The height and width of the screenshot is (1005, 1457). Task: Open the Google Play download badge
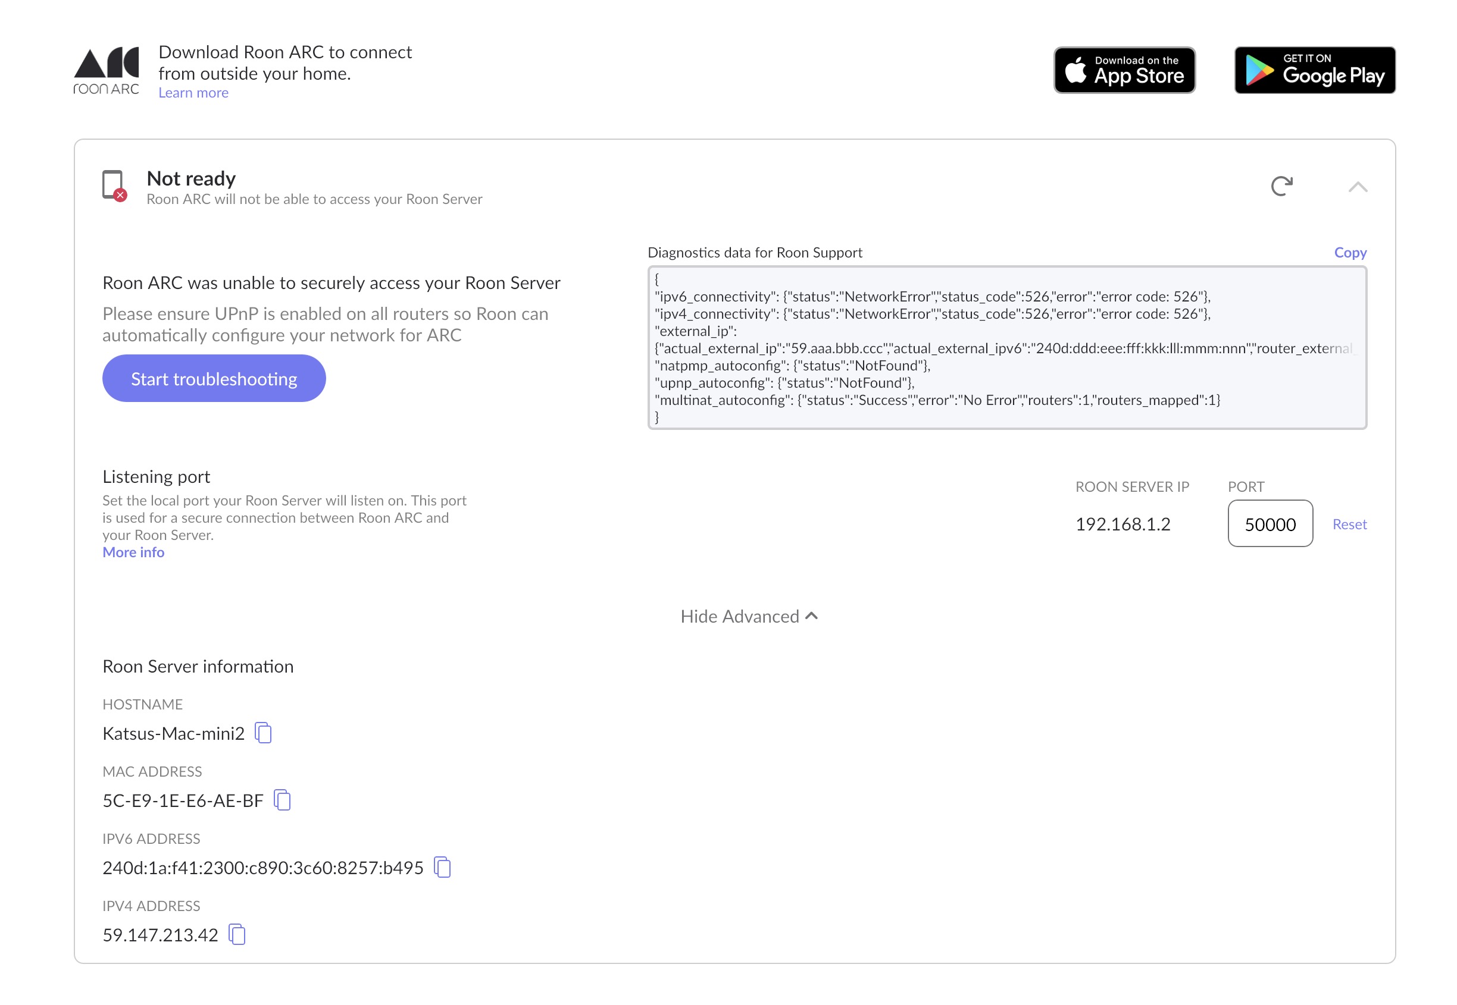point(1314,70)
